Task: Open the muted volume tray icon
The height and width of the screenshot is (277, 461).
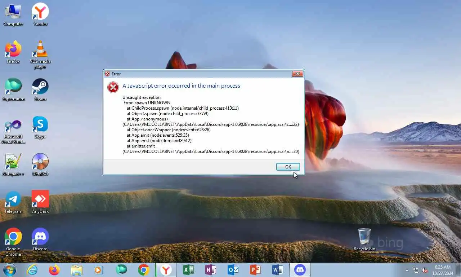Action: tap(425, 270)
